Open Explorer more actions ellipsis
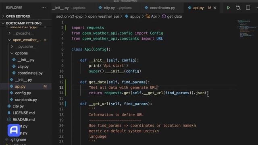Image resolution: width=258 pixels, height=145 pixels. coord(44,8)
